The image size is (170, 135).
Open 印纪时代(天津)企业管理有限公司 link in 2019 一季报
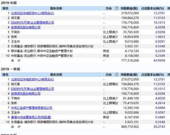coord(32,89)
